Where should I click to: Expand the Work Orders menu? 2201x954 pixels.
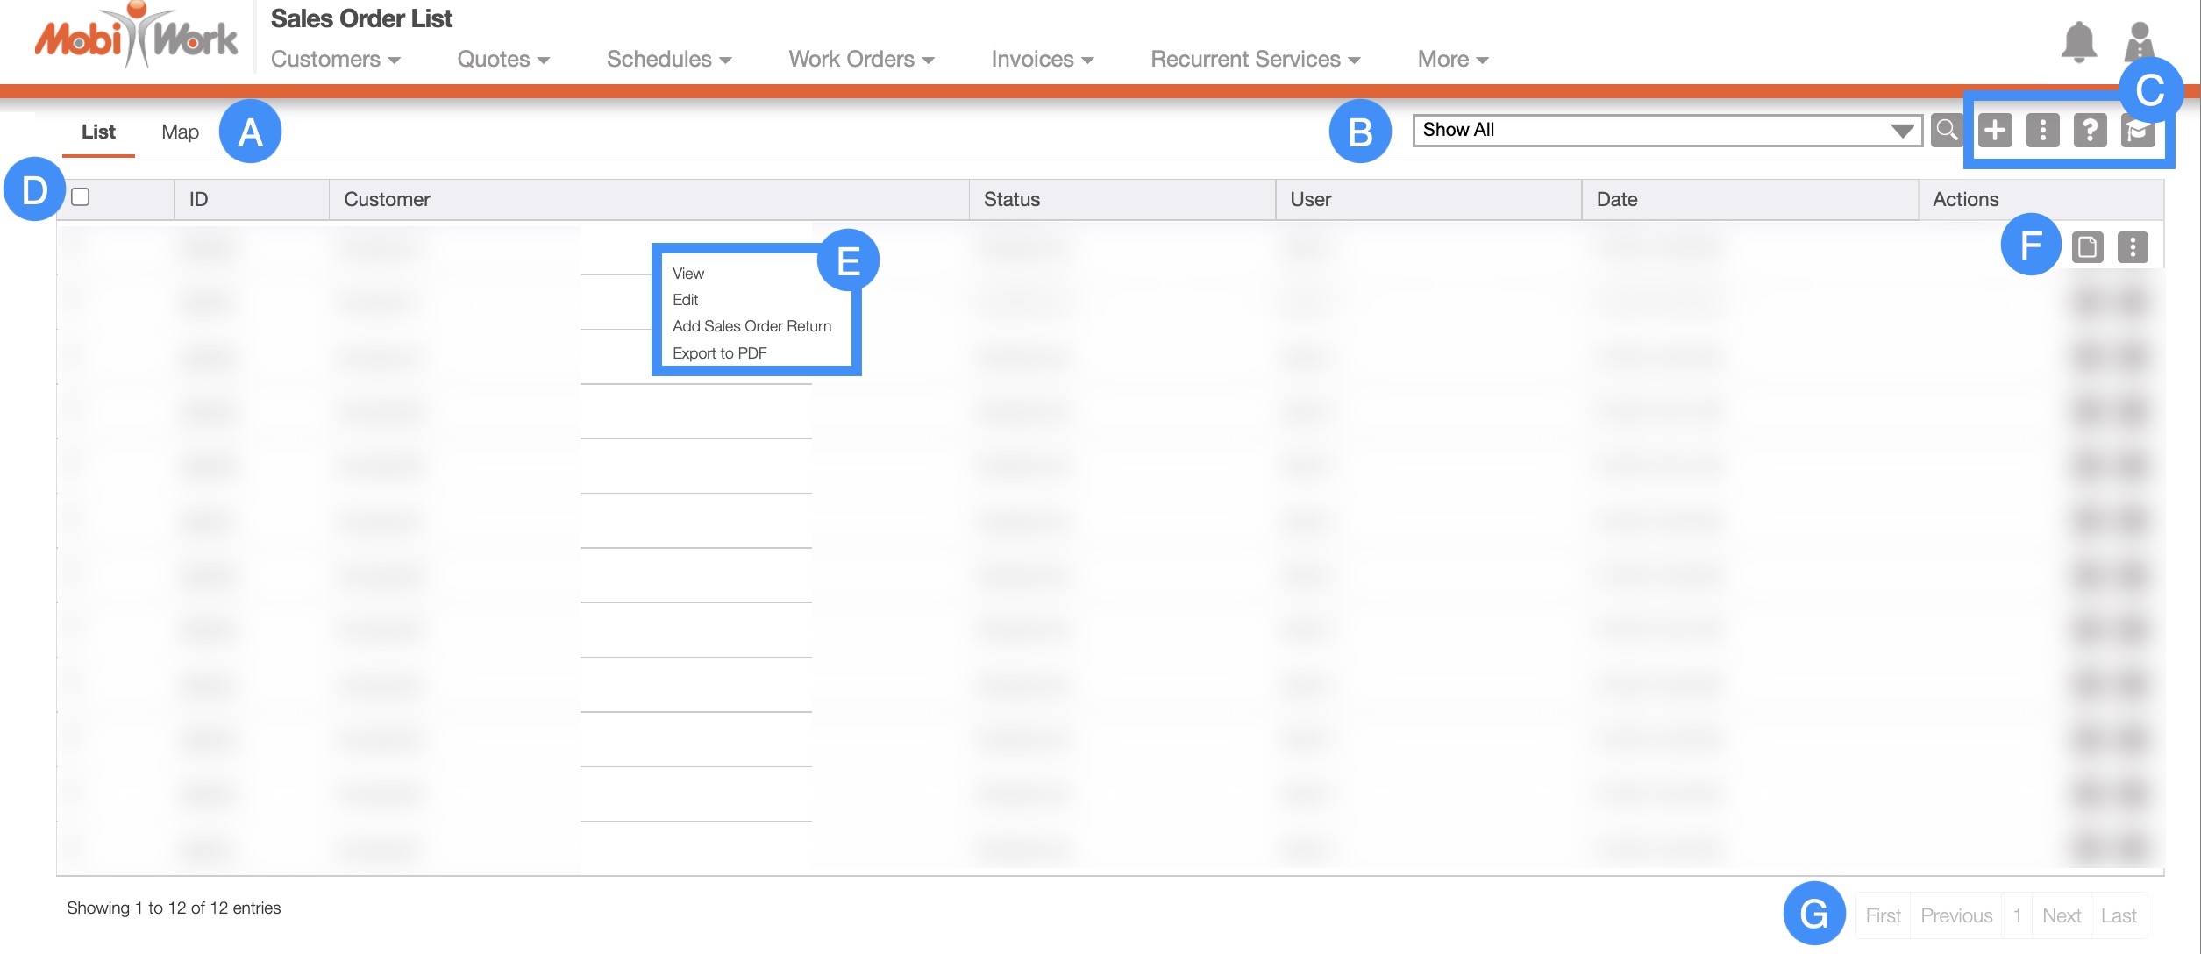point(860,60)
